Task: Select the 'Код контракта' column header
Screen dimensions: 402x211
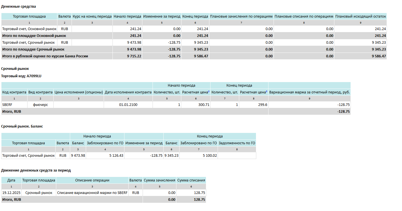Action: [x=14, y=92]
